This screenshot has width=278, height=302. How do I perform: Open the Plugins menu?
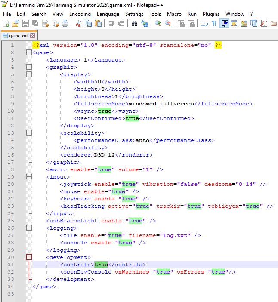[x=211, y=14]
